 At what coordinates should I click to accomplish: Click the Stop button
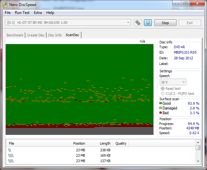[x=165, y=23]
